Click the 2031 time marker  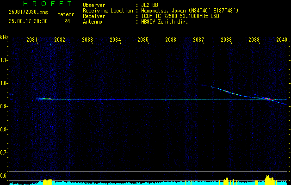[x=32, y=39]
